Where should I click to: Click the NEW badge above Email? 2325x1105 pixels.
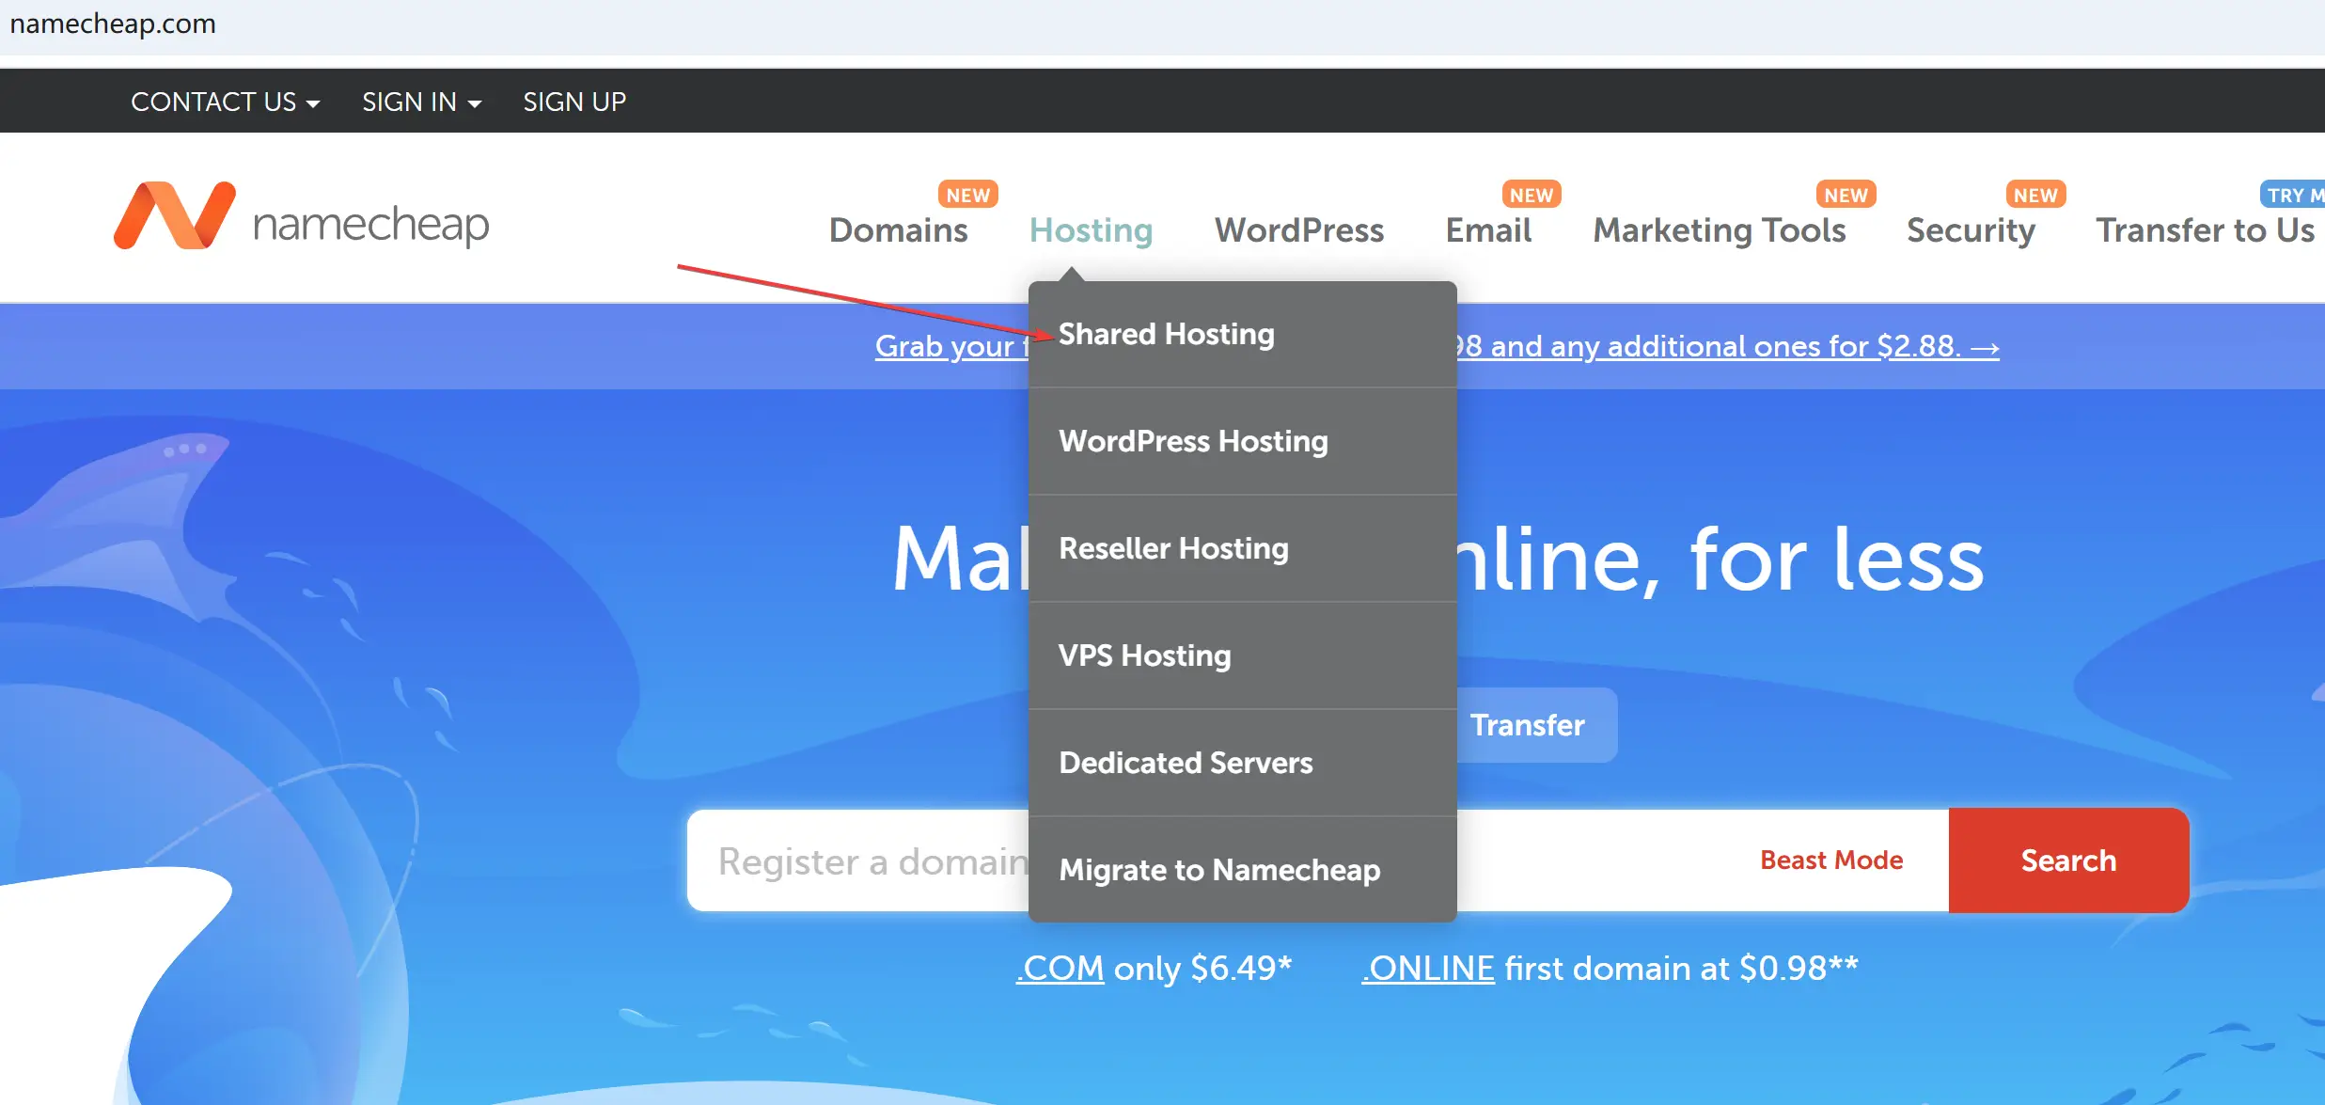[1532, 195]
